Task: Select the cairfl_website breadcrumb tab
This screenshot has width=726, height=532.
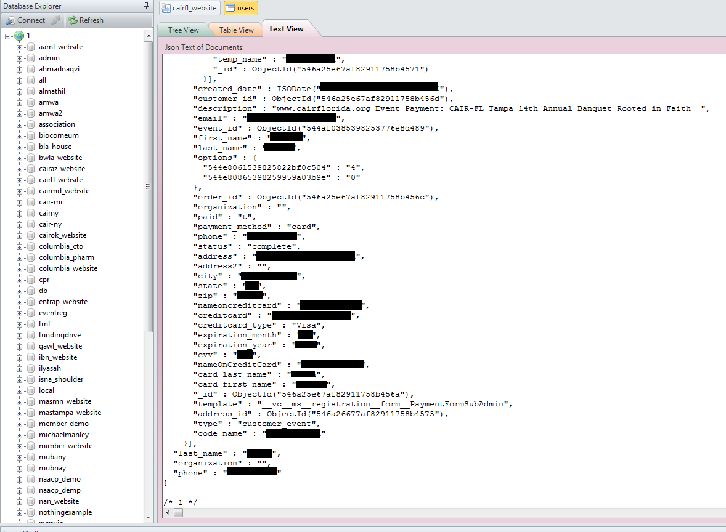Action: [x=189, y=8]
